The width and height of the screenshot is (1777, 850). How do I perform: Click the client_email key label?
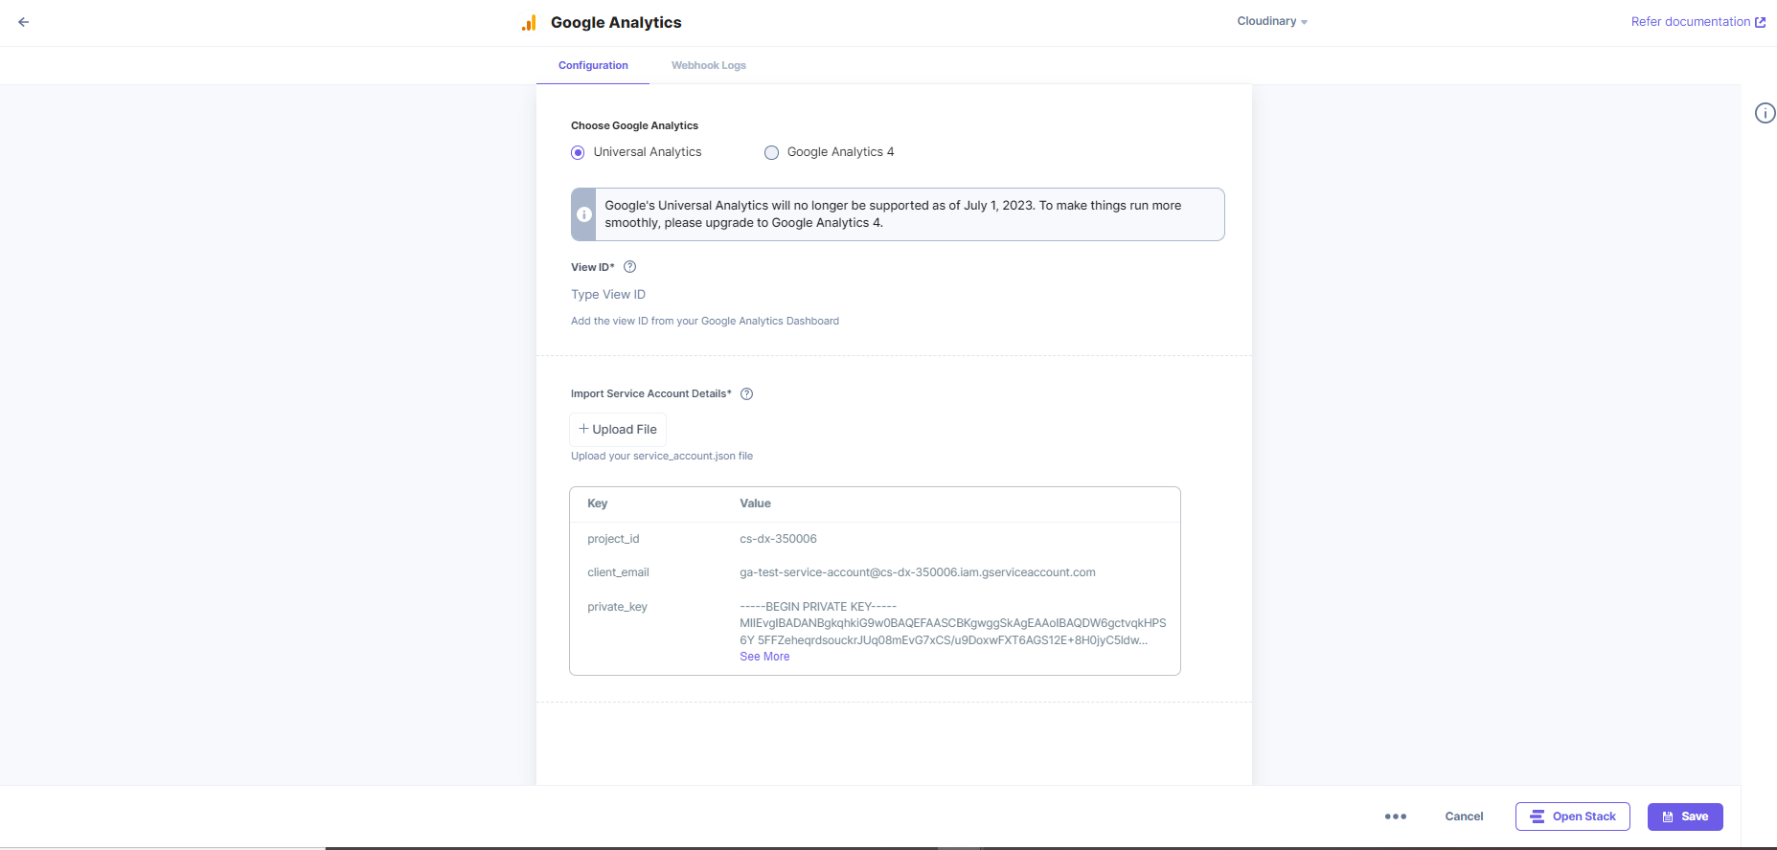click(618, 572)
